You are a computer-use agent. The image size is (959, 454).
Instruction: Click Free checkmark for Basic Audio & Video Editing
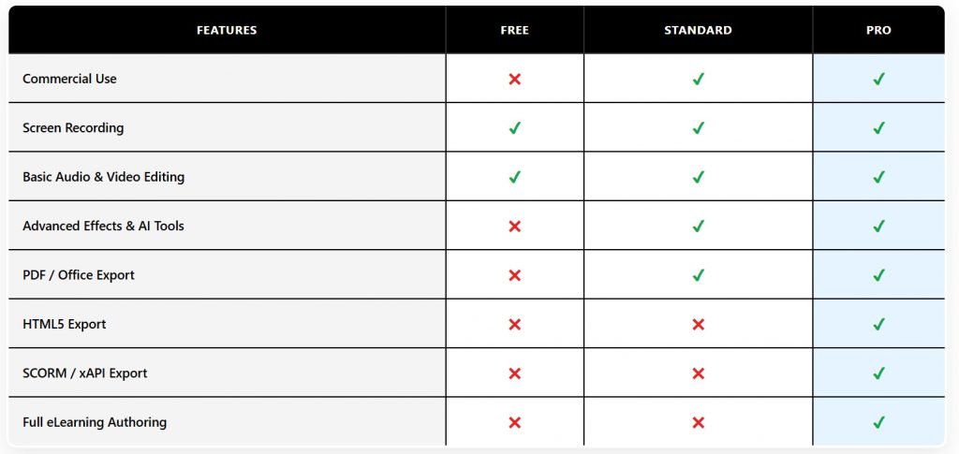(514, 177)
